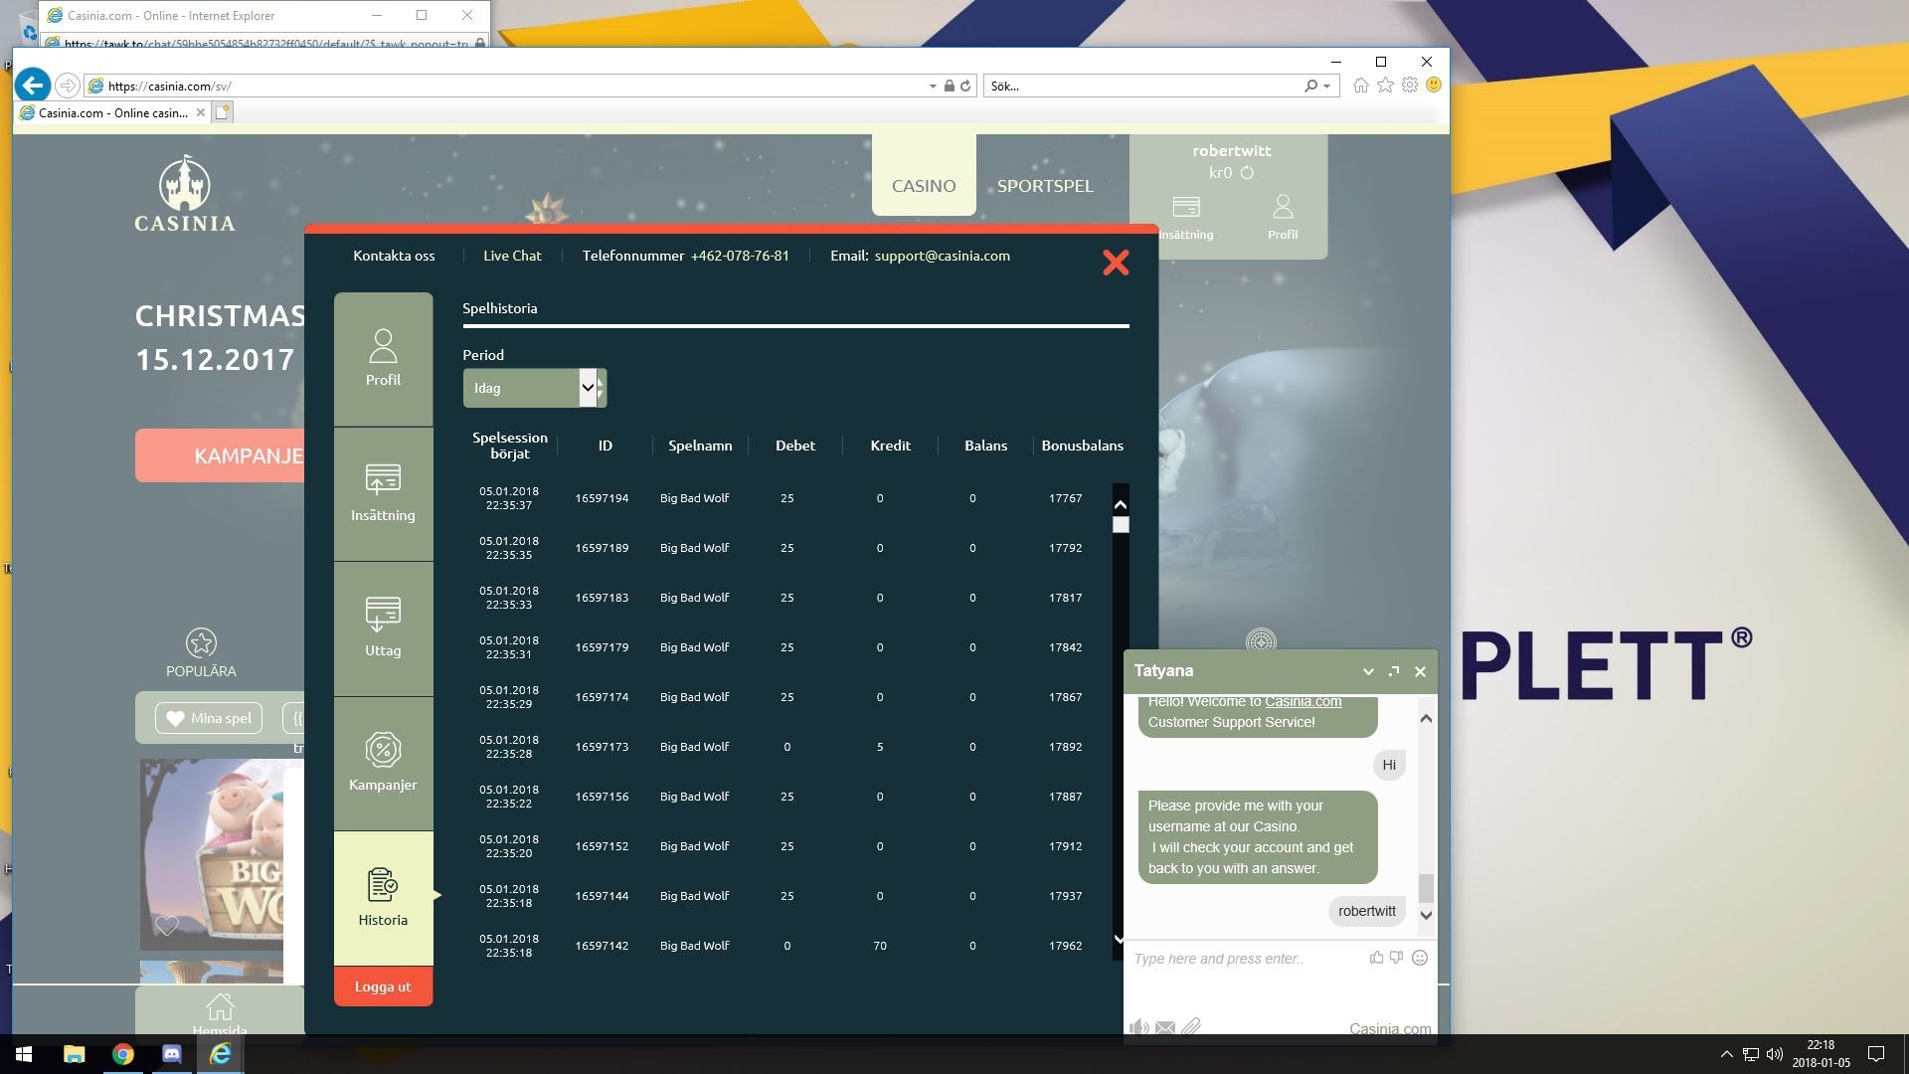
Task: Click Kontakta oss in dialog header
Action: [x=394, y=256]
